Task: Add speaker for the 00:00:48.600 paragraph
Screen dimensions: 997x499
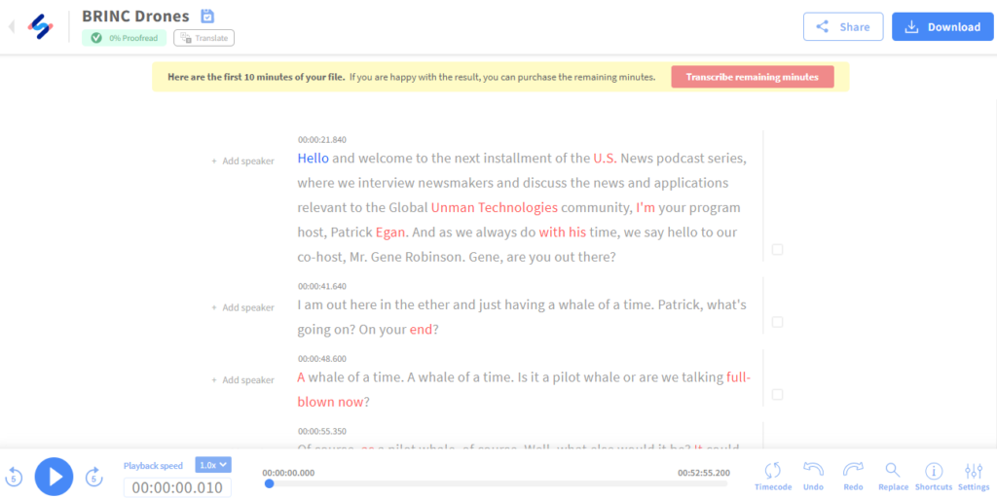Action: 242,380
